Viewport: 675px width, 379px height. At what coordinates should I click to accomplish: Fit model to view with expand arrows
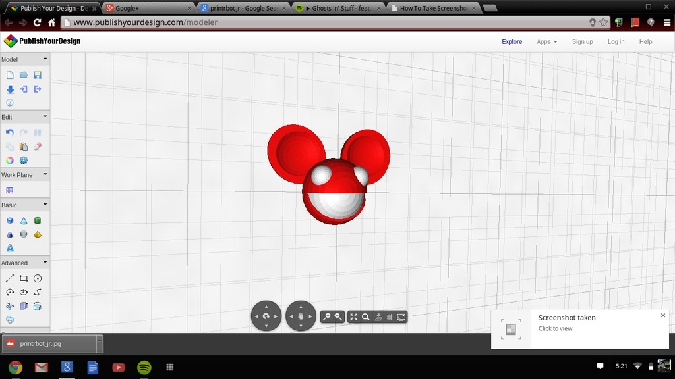point(354,317)
